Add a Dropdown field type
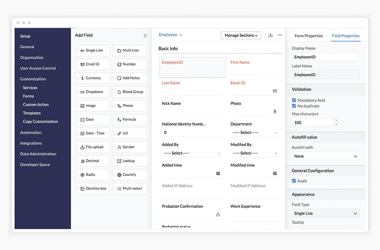The height and width of the screenshot is (250, 380). tap(92, 92)
